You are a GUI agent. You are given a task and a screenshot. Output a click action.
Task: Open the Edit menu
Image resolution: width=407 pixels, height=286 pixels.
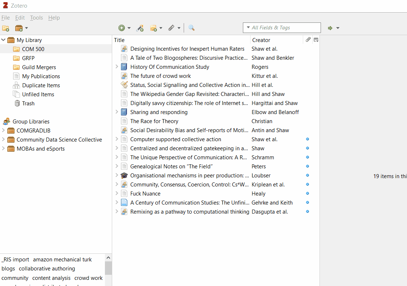(20, 18)
